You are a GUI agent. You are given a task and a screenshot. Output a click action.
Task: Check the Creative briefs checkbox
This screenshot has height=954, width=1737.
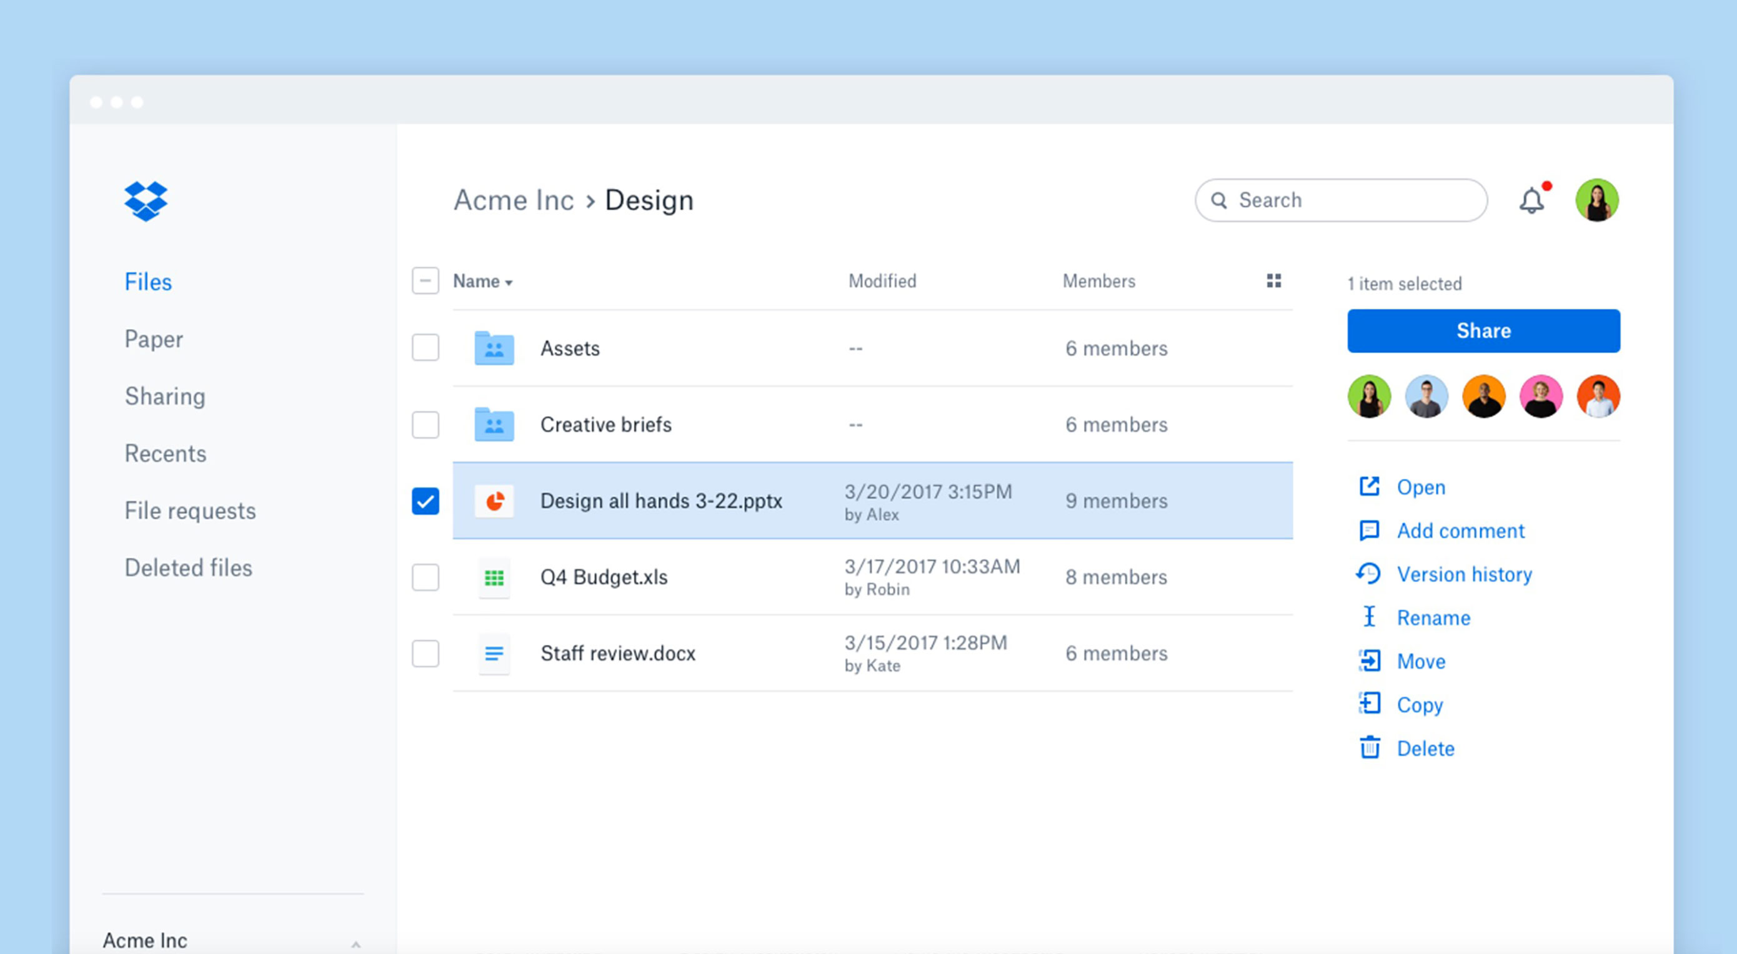tap(426, 425)
